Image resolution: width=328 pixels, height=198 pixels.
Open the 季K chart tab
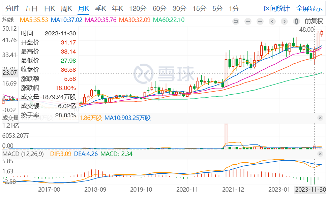(x=100, y=8)
